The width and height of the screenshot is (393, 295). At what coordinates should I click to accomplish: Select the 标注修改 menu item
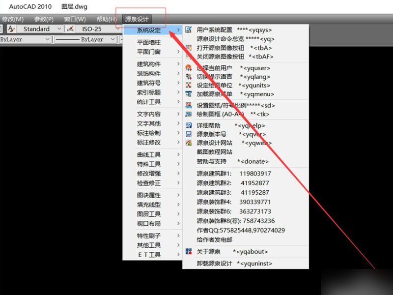pos(153,143)
